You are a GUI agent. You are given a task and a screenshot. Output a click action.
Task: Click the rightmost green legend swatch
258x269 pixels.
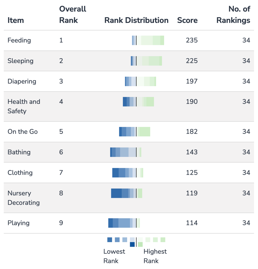pos(163,240)
